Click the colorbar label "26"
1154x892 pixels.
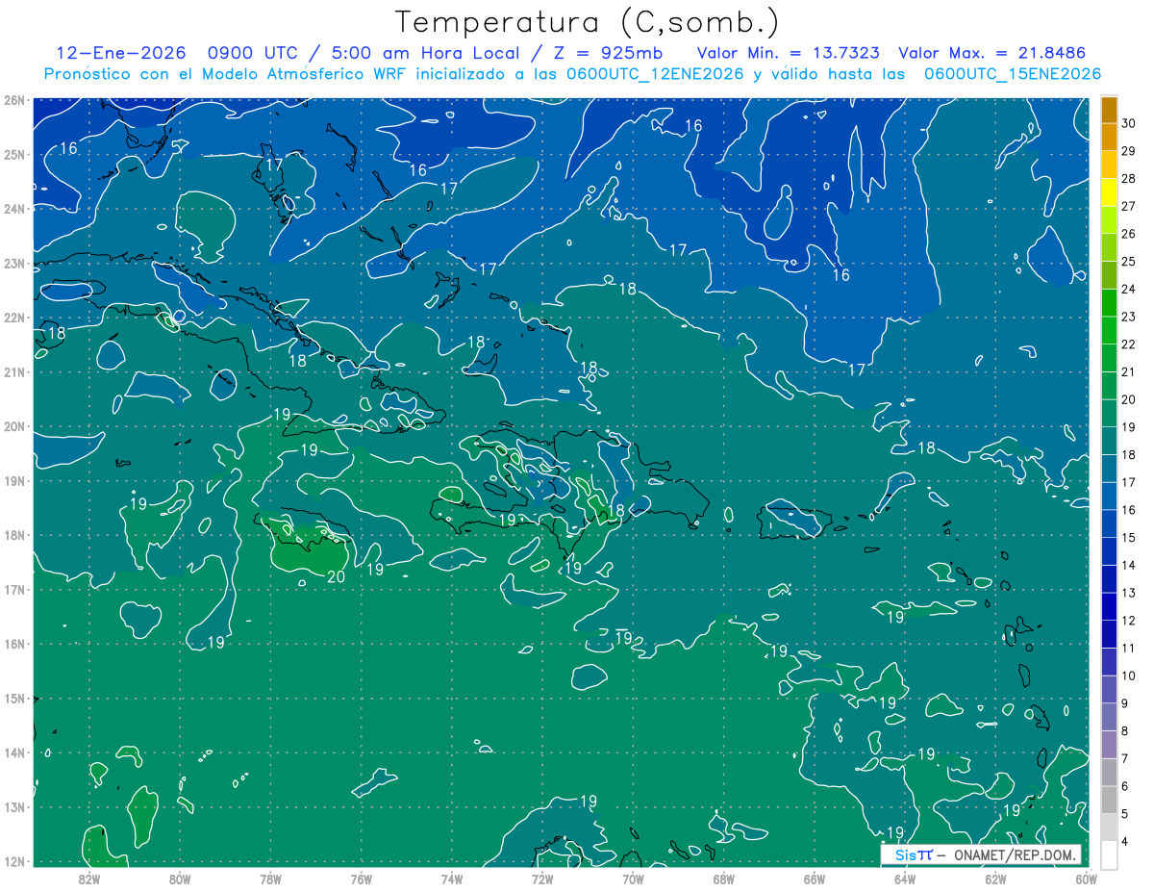(x=1129, y=234)
